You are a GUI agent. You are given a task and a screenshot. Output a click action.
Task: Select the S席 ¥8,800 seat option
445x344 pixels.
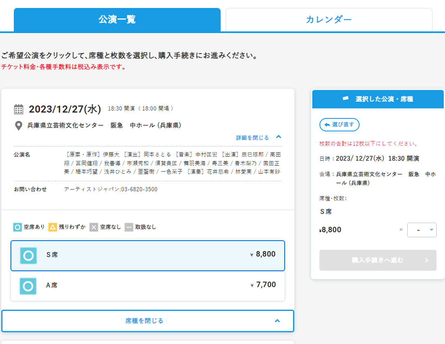pos(148,255)
